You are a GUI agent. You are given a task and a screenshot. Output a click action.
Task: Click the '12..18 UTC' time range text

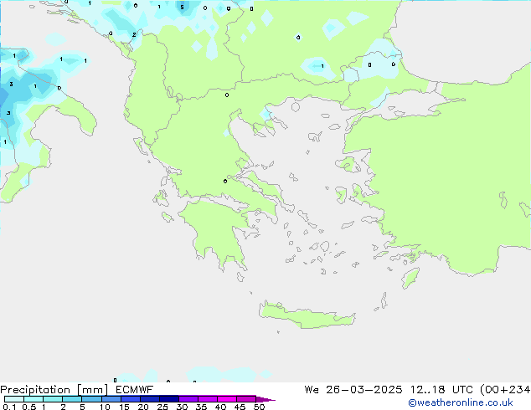tap(441, 390)
